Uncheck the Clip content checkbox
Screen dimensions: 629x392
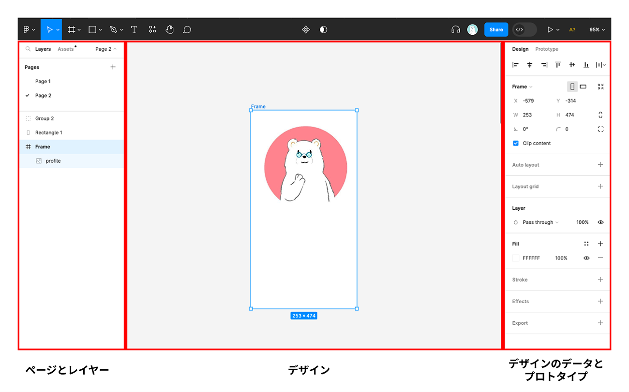pyautogui.click(x=516, y=143)
